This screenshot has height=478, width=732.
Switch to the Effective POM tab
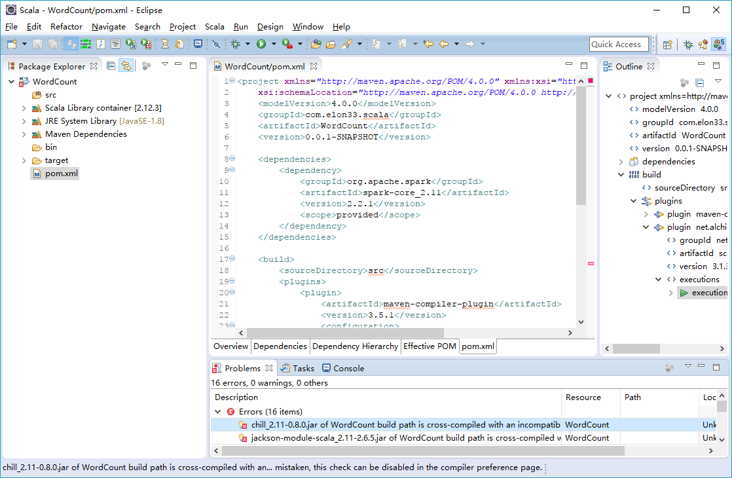pyautogui.click(x=430, y=346)
